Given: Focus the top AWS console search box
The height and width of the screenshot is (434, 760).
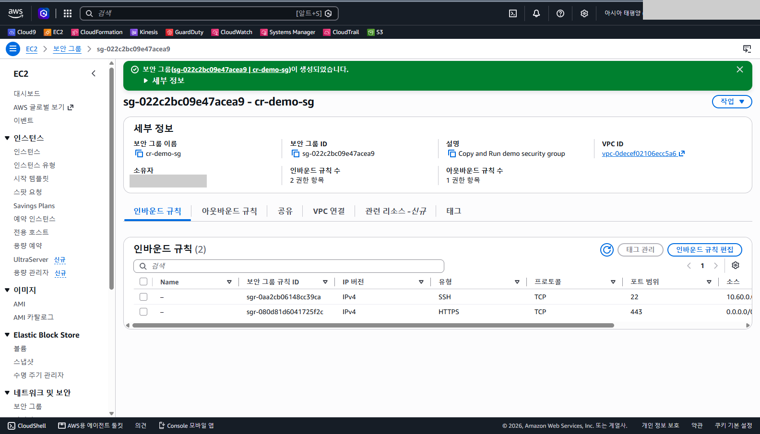Looking at the screenshot, I should tap(209, 13).
